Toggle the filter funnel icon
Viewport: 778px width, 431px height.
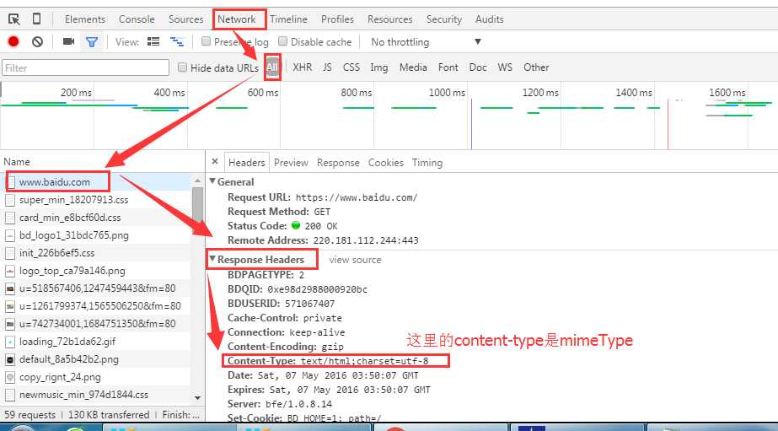(x=92, y=41)
